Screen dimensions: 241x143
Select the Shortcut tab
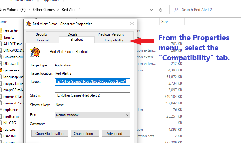77,40
